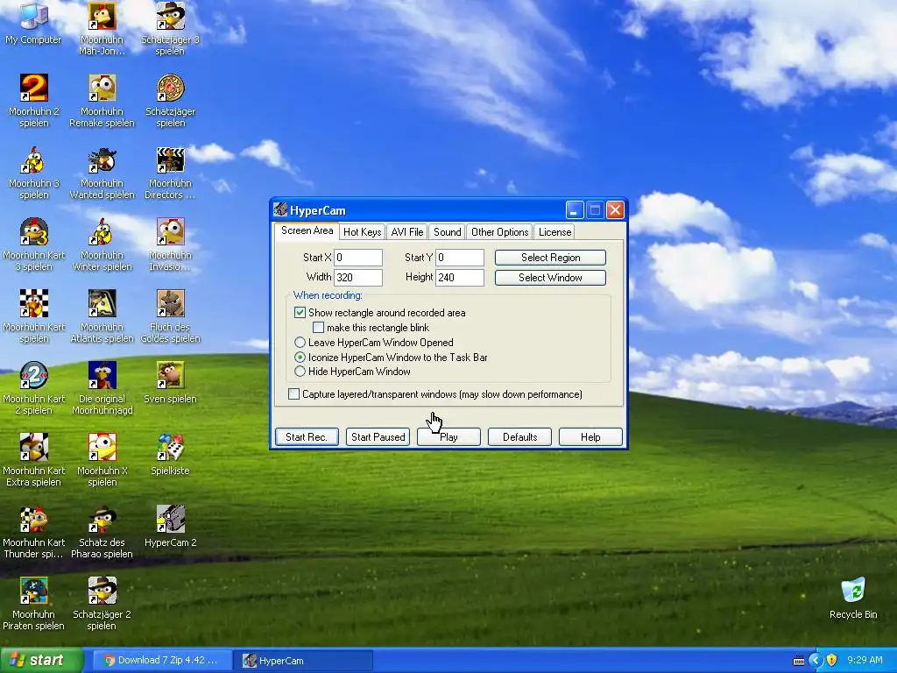Click the keyboard icon in system tray

pyautogui.click(x=799, y=661)
